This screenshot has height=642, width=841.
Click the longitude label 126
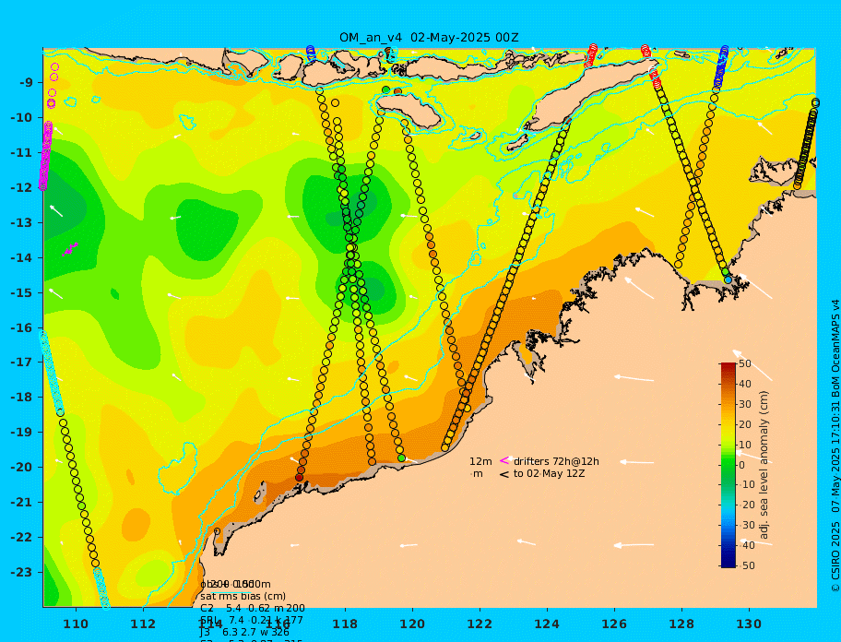tap(614, 624)
